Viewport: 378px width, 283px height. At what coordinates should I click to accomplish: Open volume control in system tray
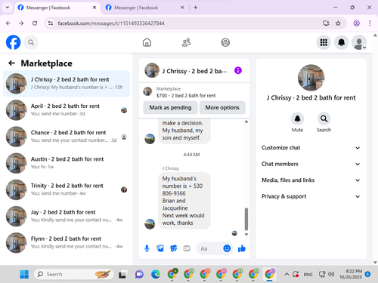[331, 274]
